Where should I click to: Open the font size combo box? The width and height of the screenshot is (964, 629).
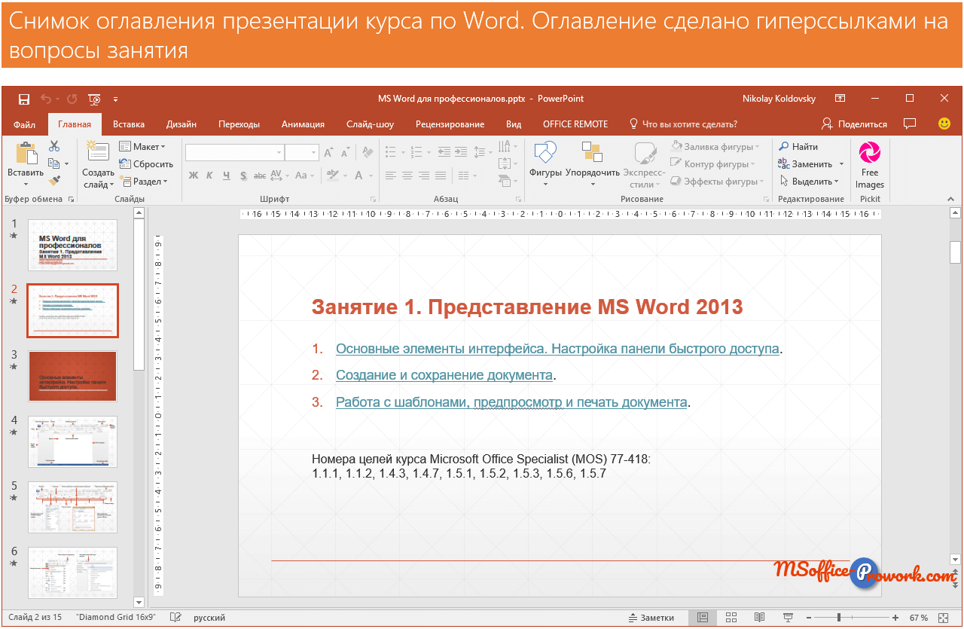pos(303,153)
